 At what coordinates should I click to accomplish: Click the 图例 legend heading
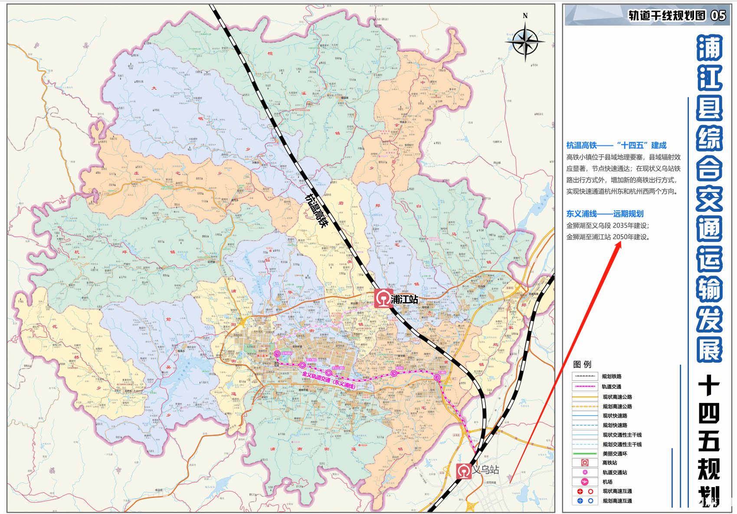[582, 364]
